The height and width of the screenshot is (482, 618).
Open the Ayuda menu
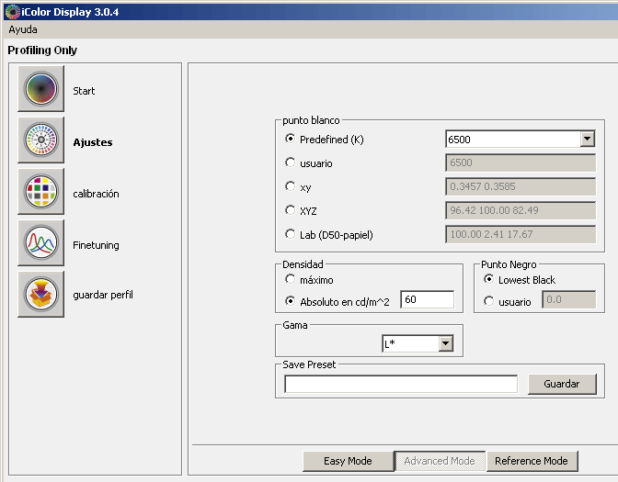[x=23, y=29]
